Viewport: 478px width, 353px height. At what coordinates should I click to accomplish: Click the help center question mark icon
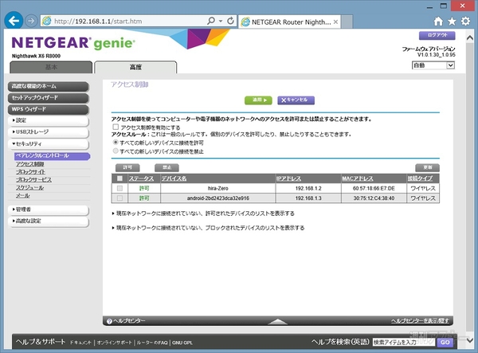pyautogui.click(x=109, y=320)
